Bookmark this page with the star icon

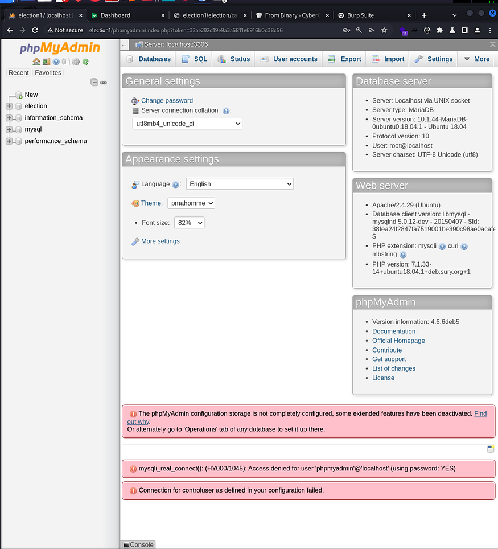(384, 30)
